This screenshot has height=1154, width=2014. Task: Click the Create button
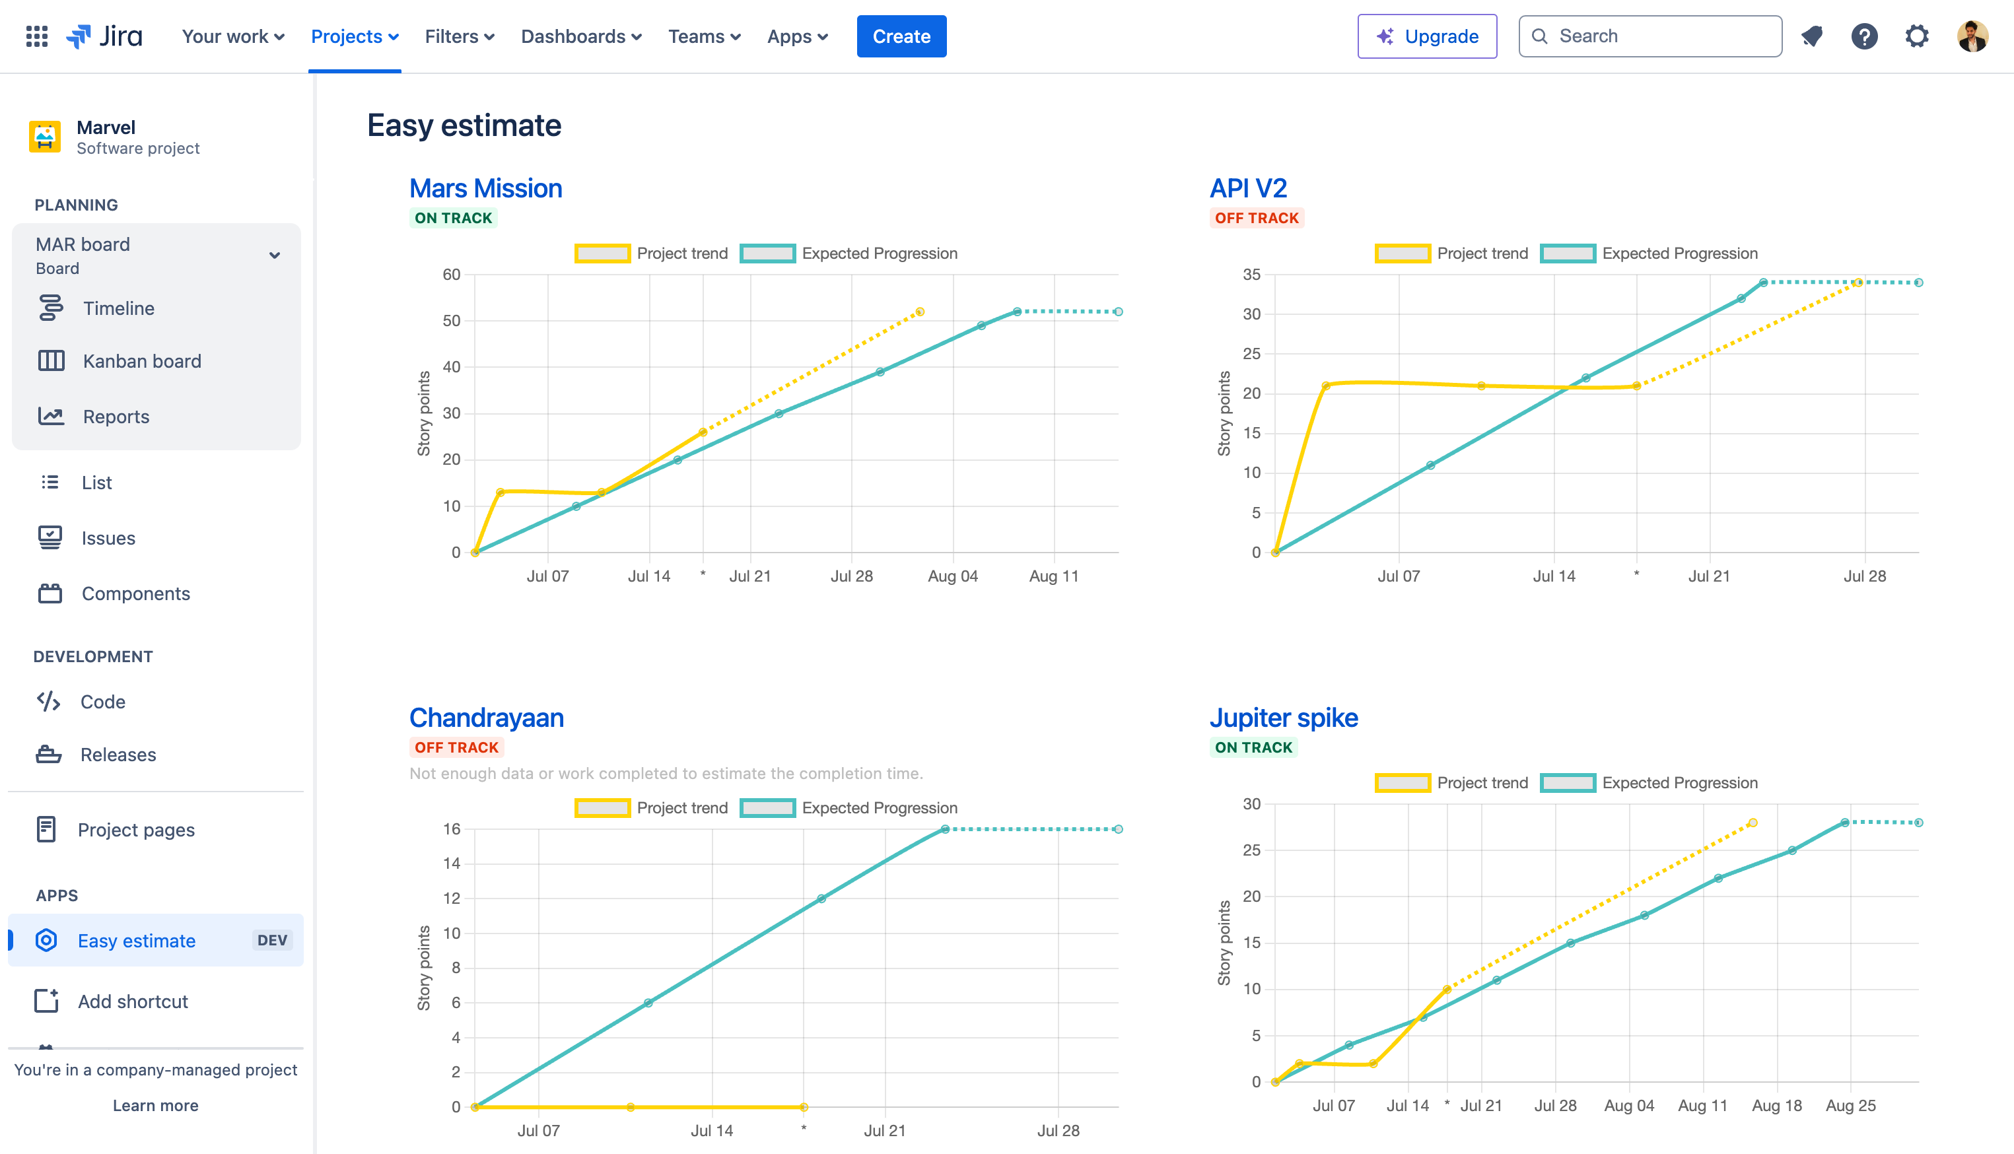click(901, 36)
